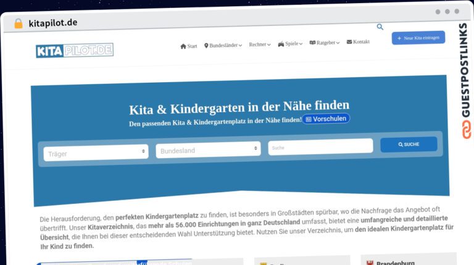
Task: Open the Spiele dropdown menu
Action: tap(290, 44)
